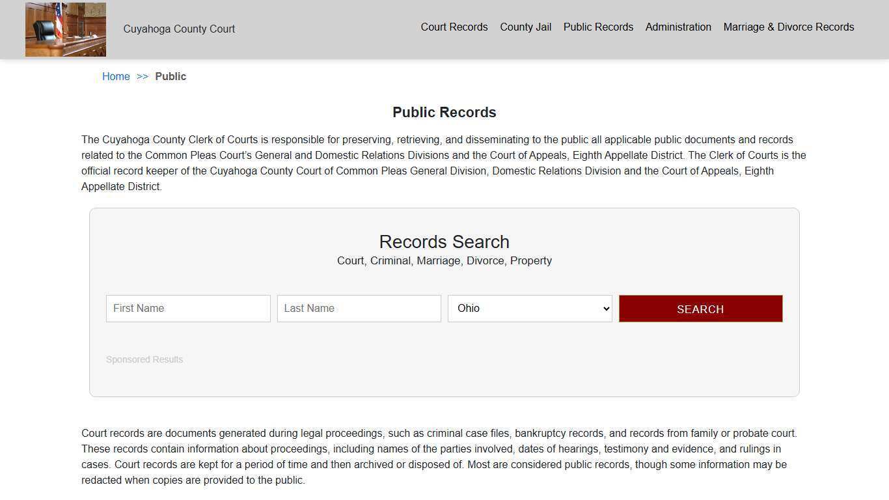This screenshot has height=500, width=889.
Task: Open the County Jail page
Action: (525, 27)
